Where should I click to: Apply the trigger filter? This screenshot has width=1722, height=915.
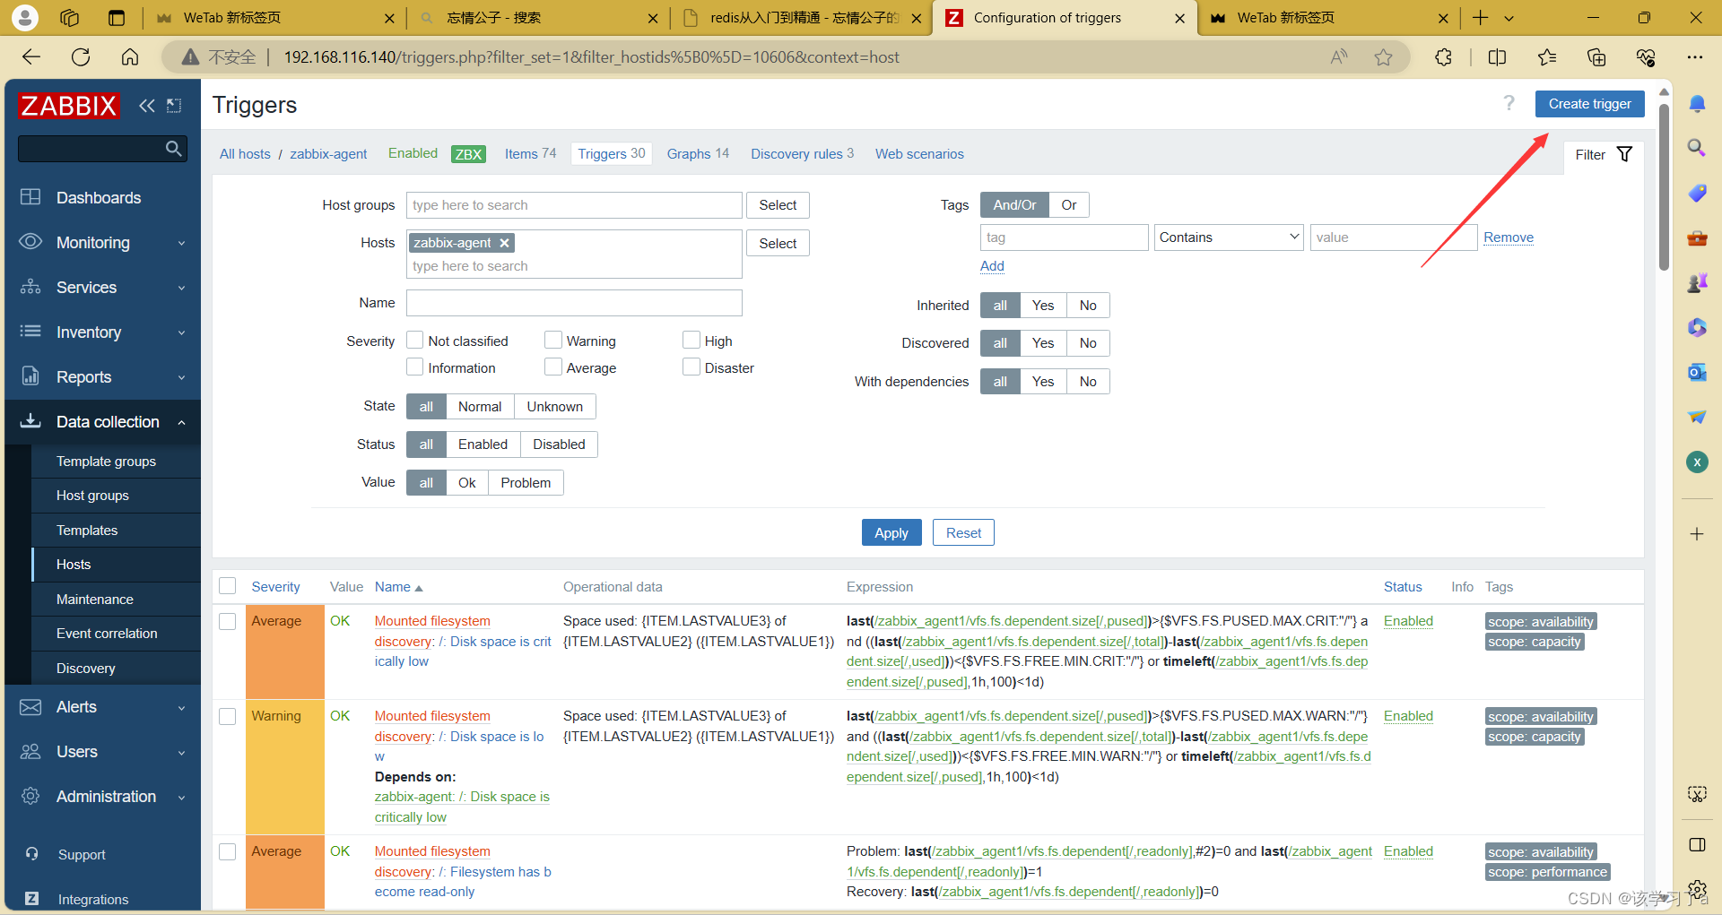[x=891, y=532]
